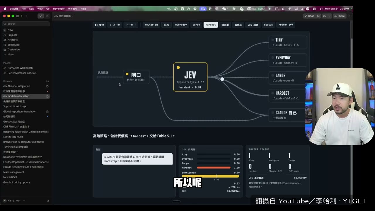Pause the animation with 暫停

click(x=99, y=25)
